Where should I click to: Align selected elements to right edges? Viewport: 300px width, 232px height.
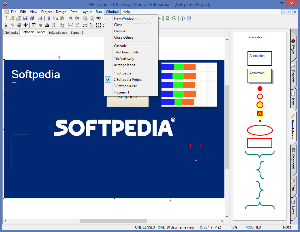[x=19, y=25]
